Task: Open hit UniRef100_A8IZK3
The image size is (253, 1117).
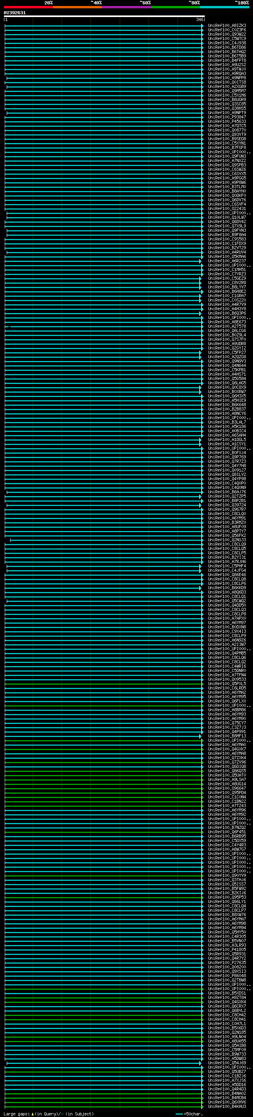Action: (x=227, y=26)
